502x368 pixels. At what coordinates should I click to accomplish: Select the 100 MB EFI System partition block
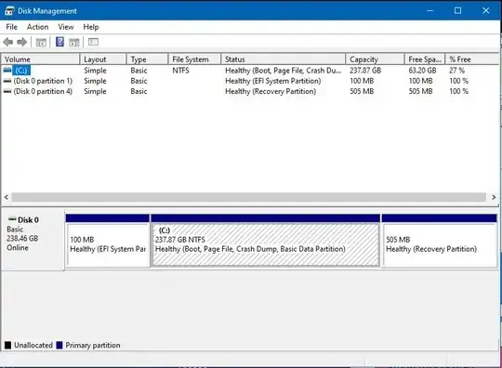point(108,241)
